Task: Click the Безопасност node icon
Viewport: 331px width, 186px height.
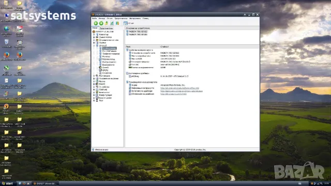Action: tap(97, 92)
